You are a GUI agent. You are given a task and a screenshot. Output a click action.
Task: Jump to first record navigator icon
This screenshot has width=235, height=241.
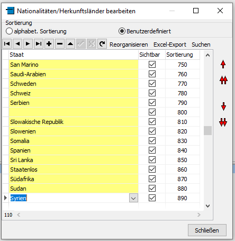7,43
